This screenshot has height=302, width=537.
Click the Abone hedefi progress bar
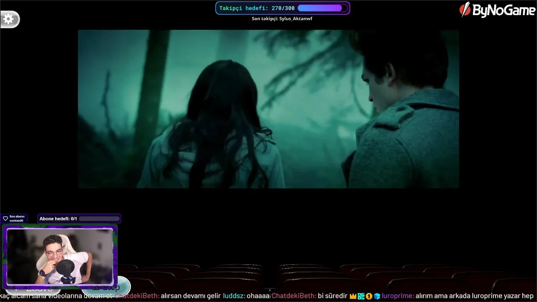click(99, 219)
